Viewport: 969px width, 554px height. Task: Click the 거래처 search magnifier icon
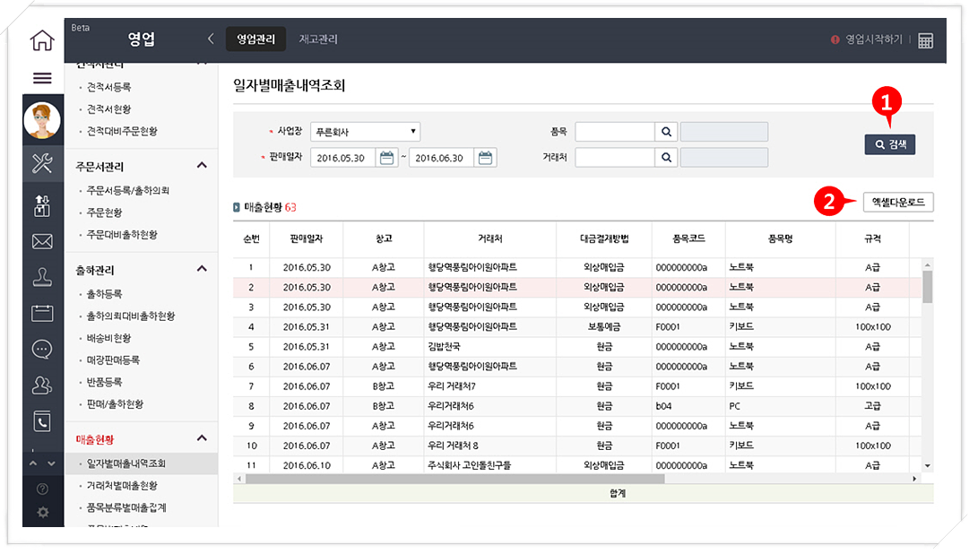click(x=666, y=158)
